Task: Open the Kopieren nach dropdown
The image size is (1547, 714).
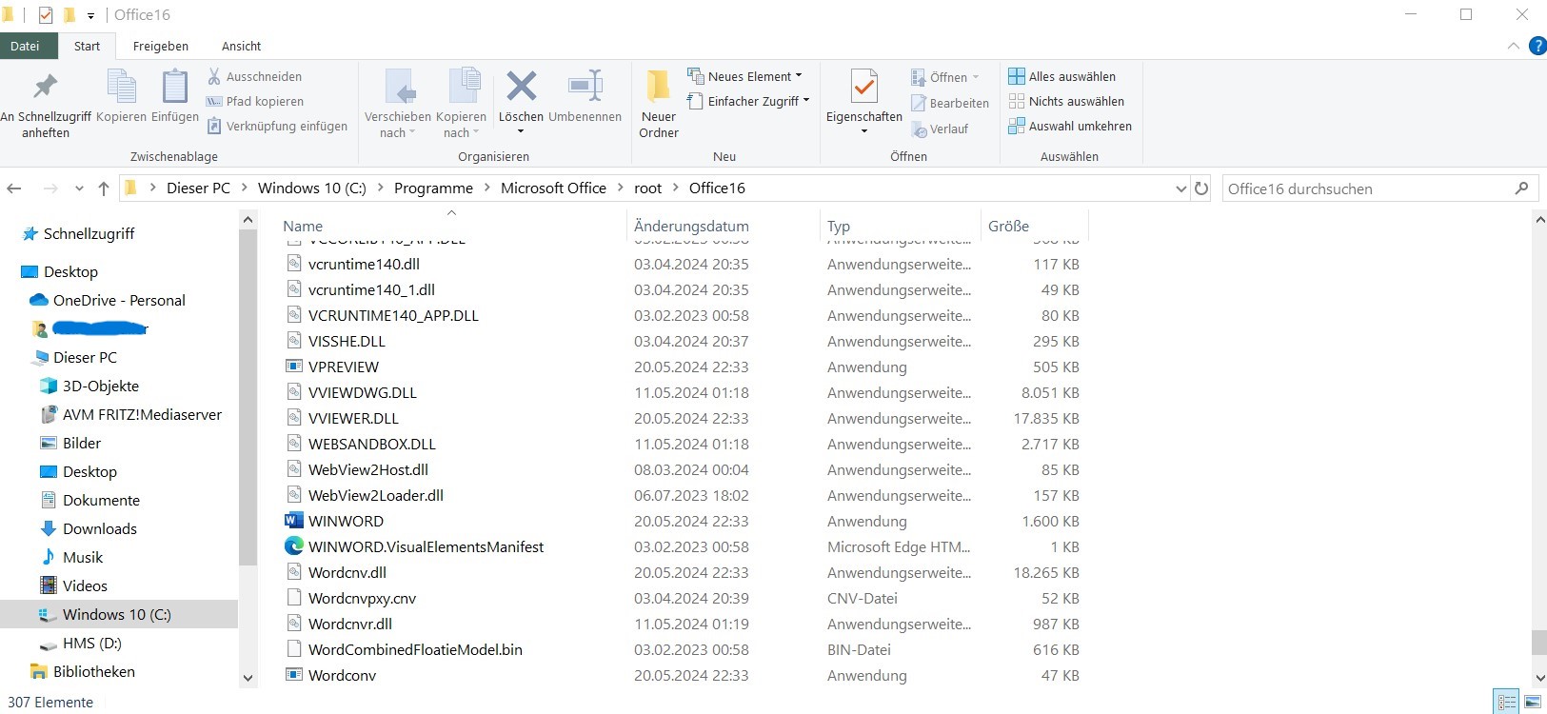Action: click(461, 105)
